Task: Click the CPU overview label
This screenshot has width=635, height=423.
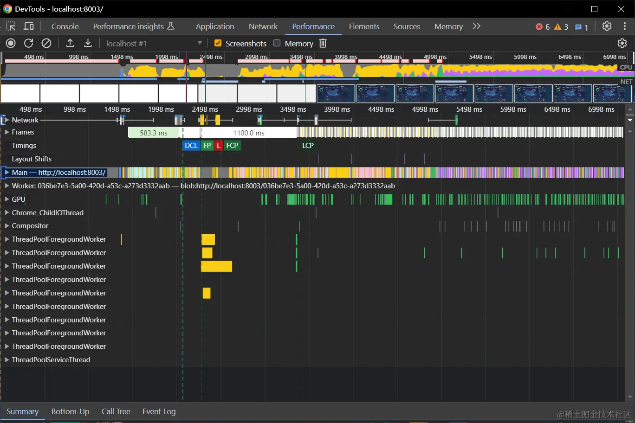Action: click(626, 67)
